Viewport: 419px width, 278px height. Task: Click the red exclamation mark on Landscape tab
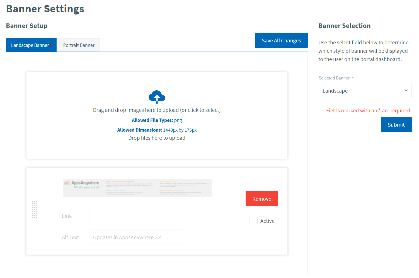pyautogui.click(x=51, y=45)
